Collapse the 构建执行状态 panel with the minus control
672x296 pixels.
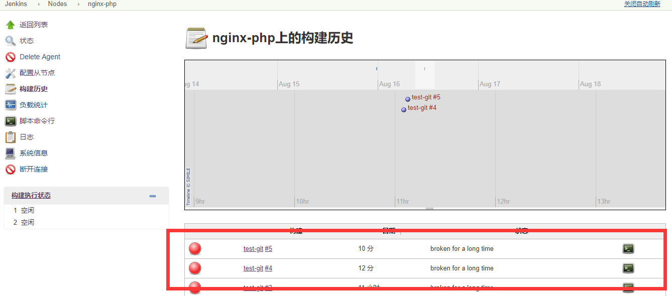tap(152, 197)
